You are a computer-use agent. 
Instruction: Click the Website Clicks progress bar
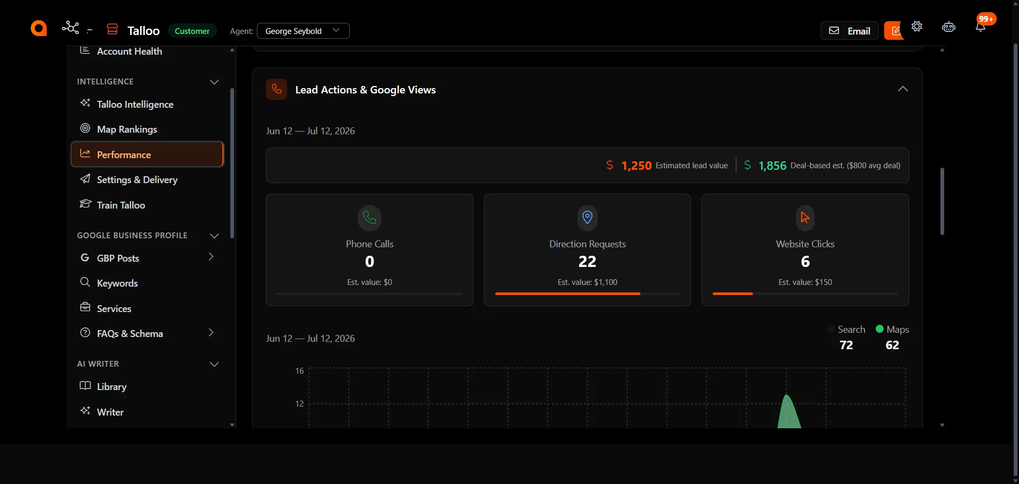(805, 293)
